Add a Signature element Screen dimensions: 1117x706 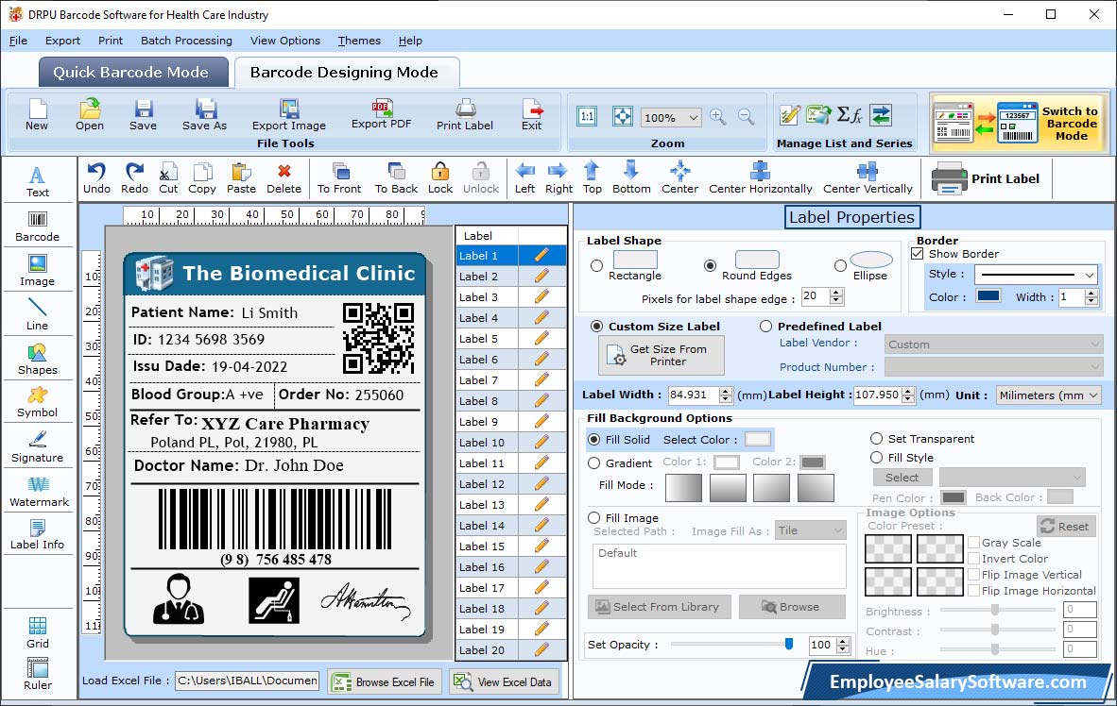tap(37, 447)
